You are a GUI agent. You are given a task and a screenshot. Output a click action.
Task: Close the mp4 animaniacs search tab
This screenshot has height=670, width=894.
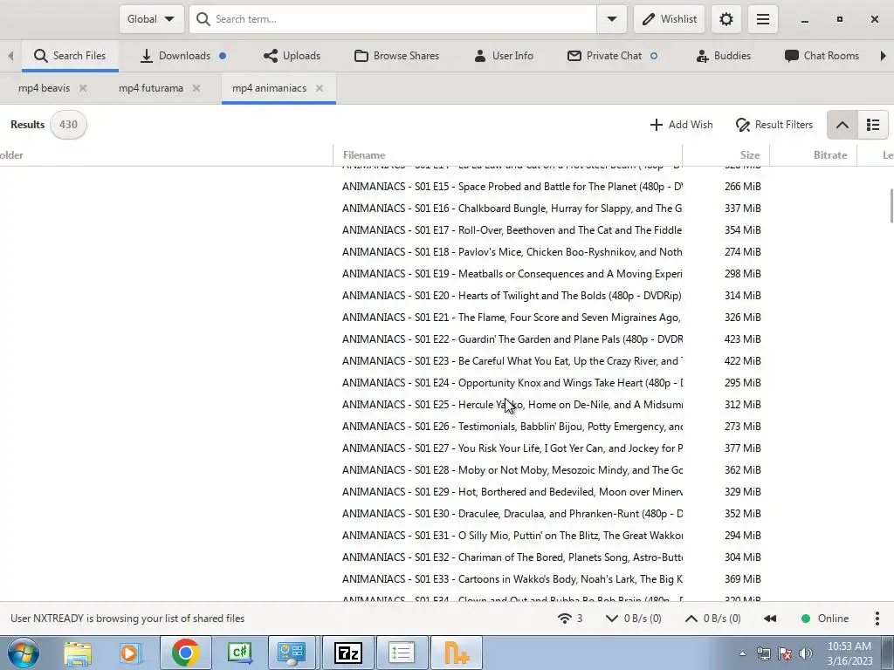(x=320, y=88)
